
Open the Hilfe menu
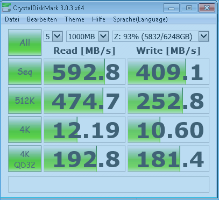click(x=98, y=19)
